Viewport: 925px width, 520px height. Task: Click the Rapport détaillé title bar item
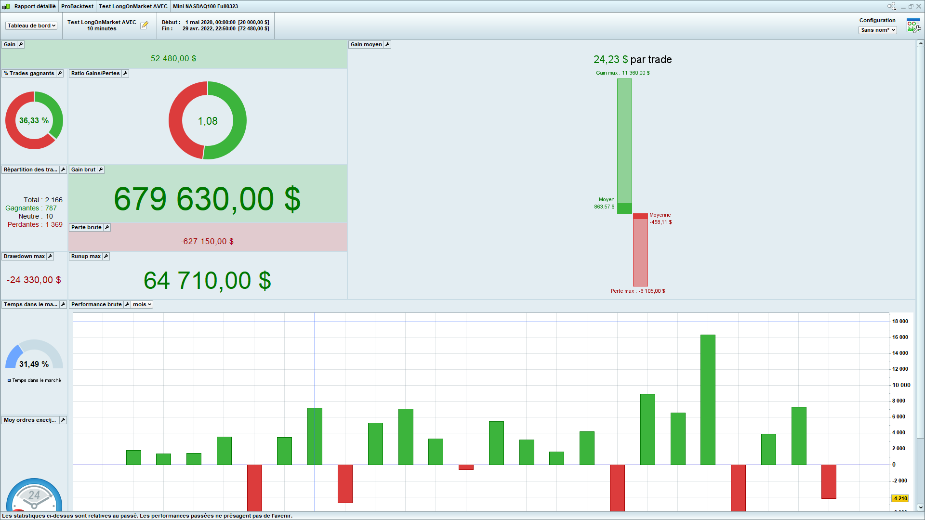pos(35,6)
